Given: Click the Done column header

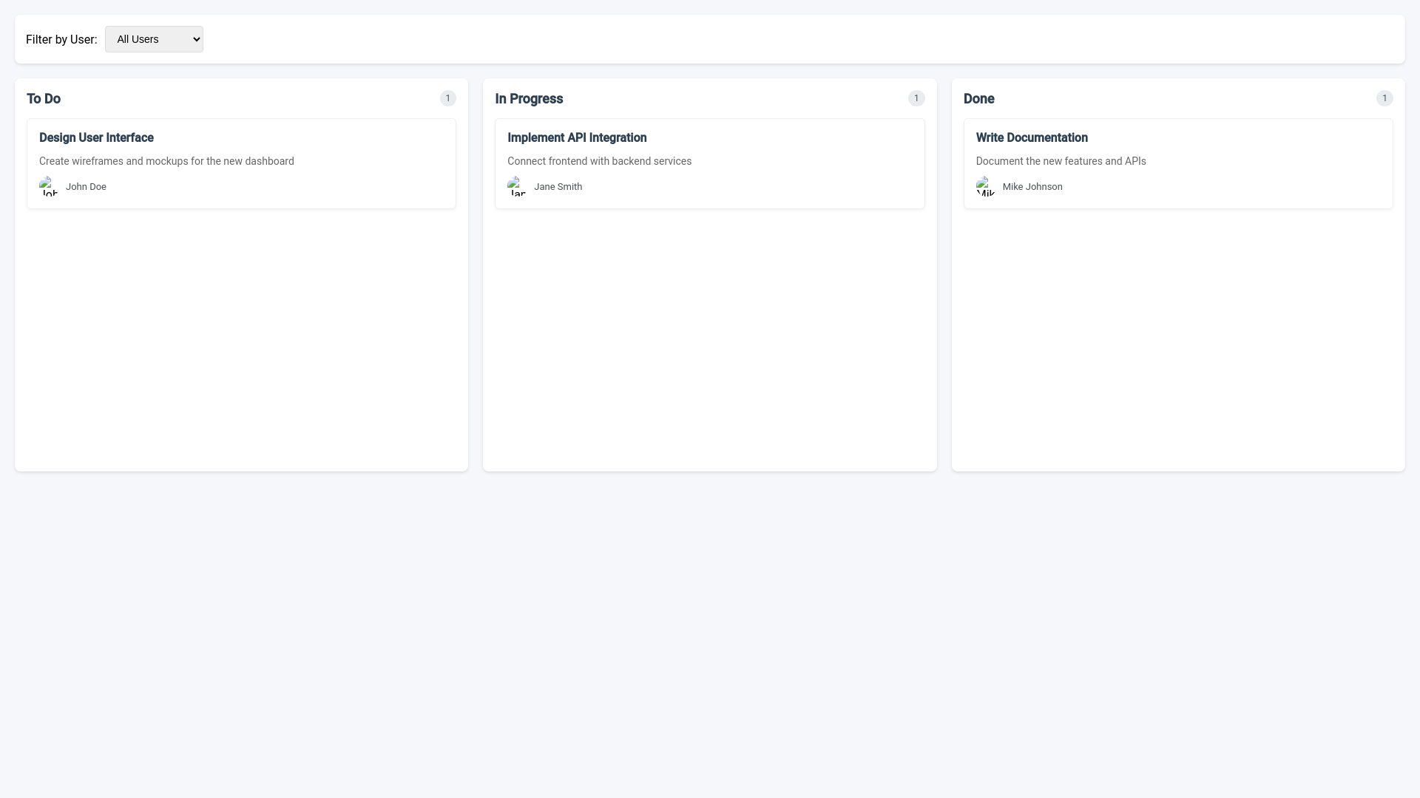Looking at the screenshot, I should point(979,98).
